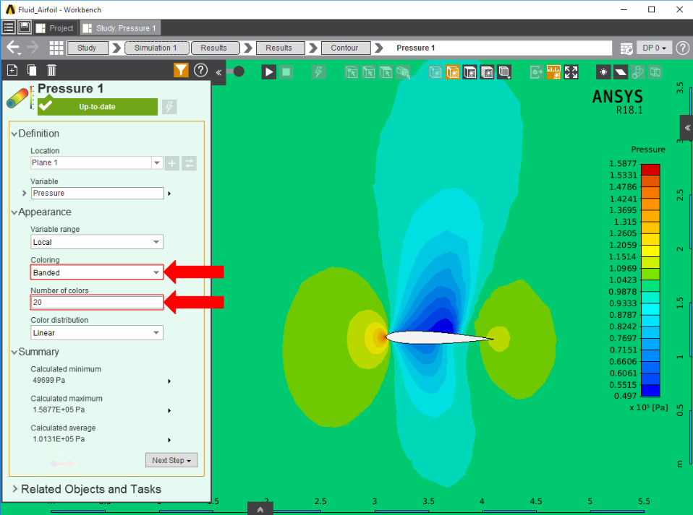Image resolution: width=693 pixels, height=515 pixels.
Task: Open options arrow for Calculated maximum
Action: 169,410
